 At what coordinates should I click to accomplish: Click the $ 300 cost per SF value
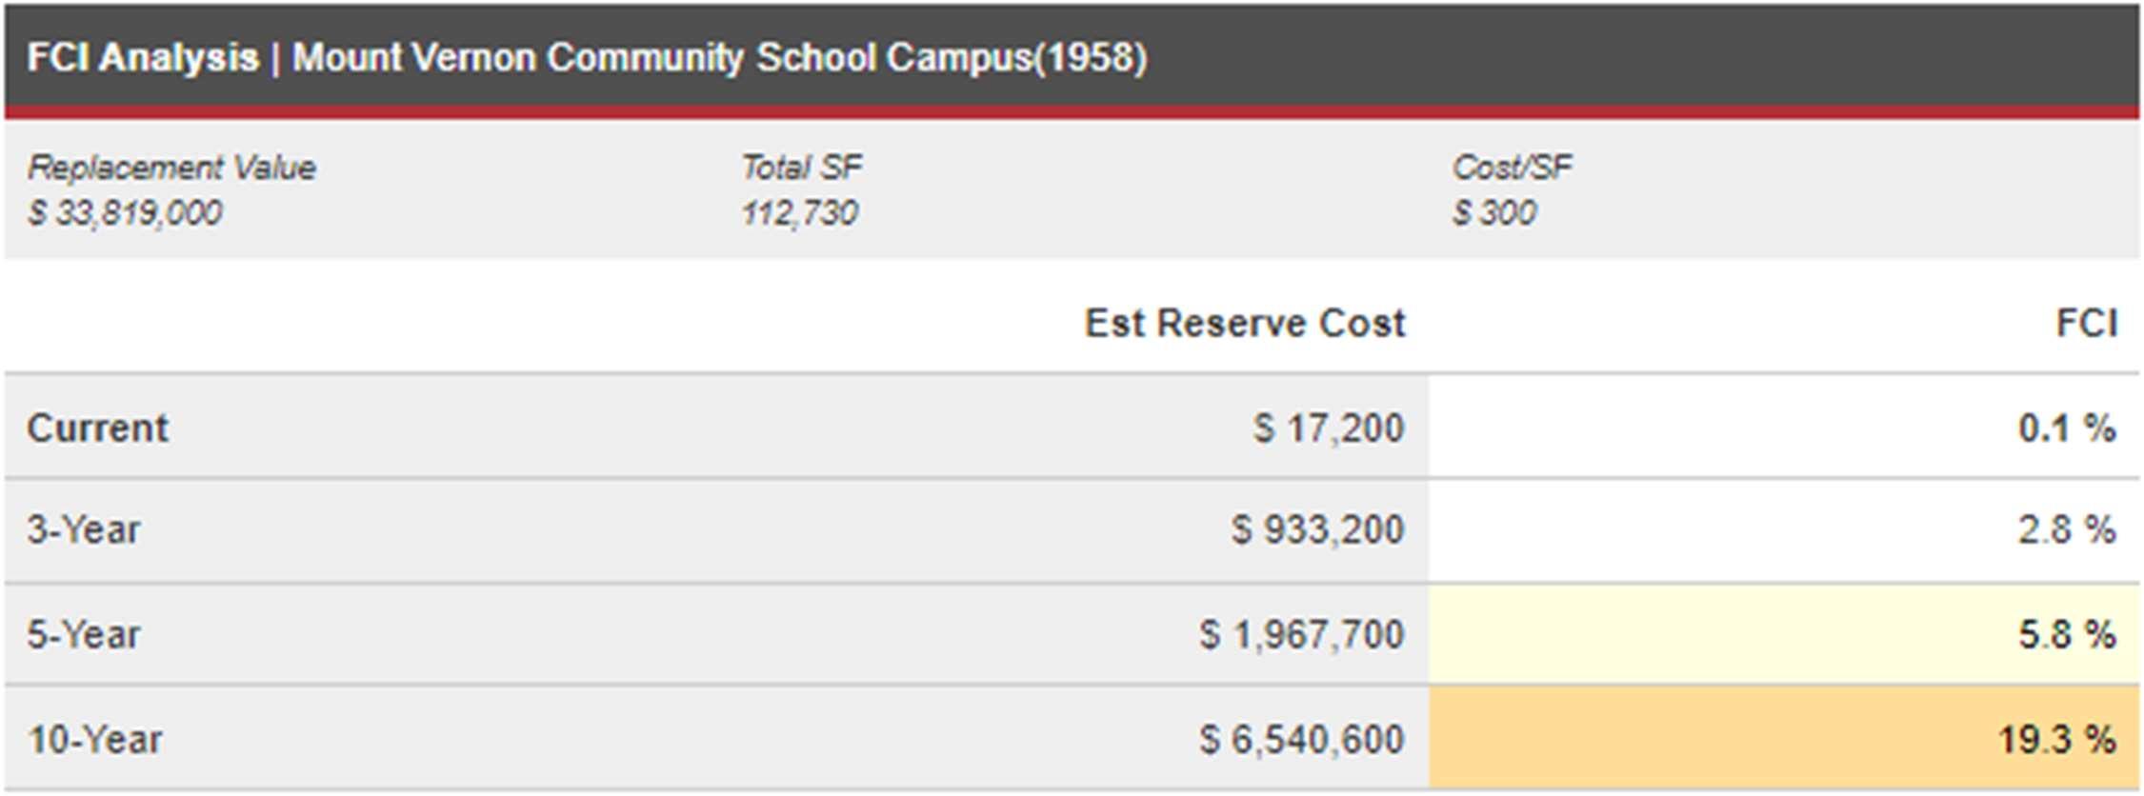point(1493,212)
